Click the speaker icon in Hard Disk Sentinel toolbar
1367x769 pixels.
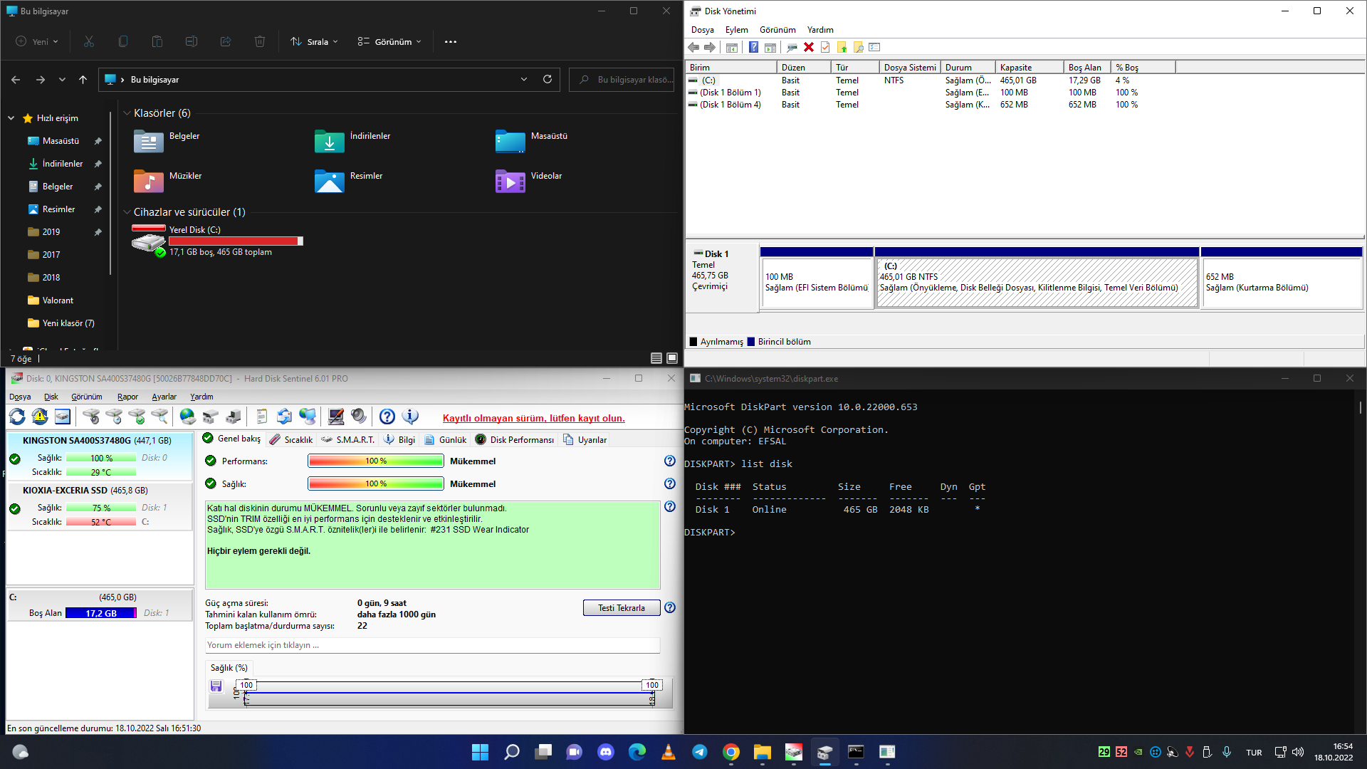coord(359,417)
